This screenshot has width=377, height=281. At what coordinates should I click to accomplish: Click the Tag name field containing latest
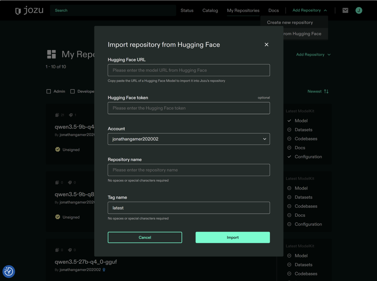189,208
